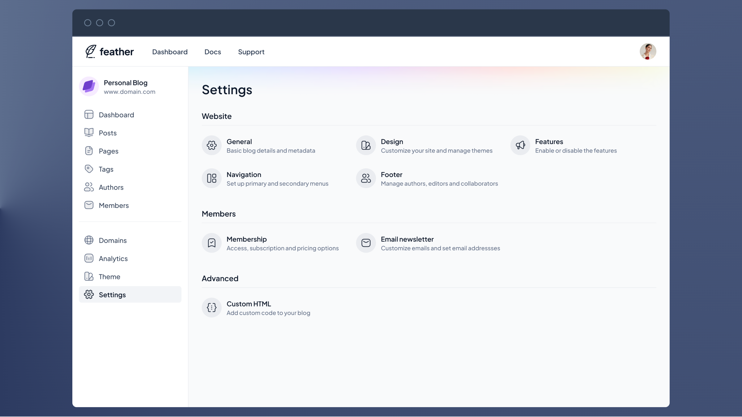Open Docs in the top navigation

coord(213,52)
